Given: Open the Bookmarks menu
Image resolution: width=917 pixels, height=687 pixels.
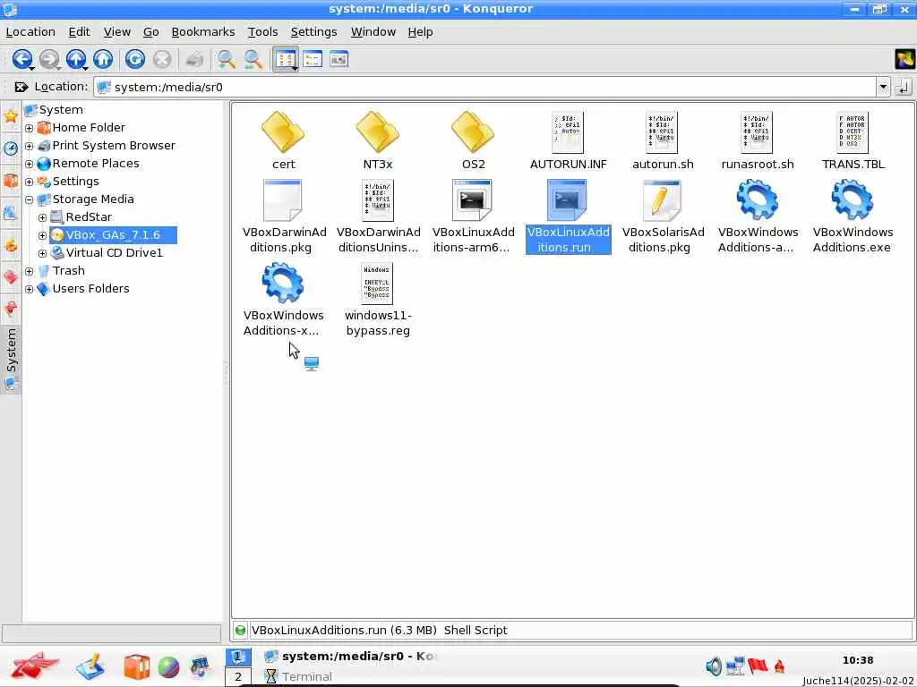Looking at the screenshot, I should (x=203, y=32).
